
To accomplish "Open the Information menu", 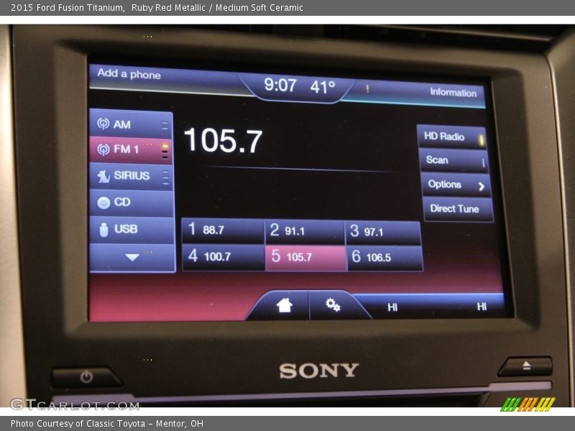I will (x=454, y=93).
